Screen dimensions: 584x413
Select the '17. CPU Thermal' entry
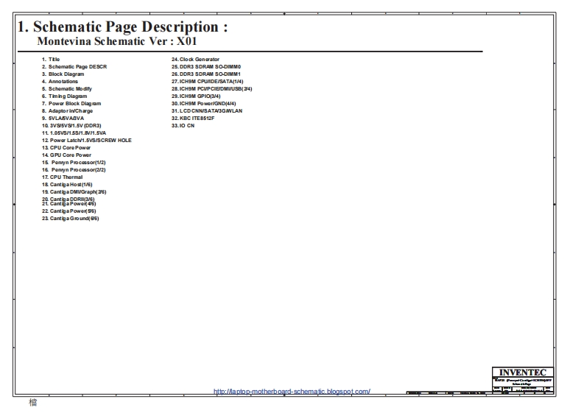[x=62, y=177]
